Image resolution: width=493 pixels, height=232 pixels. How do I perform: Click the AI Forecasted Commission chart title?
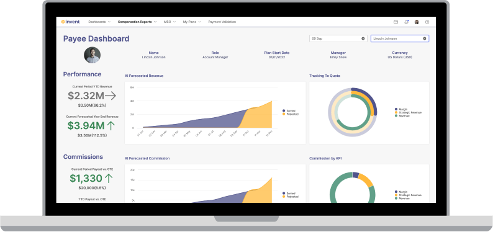[147, 158]
